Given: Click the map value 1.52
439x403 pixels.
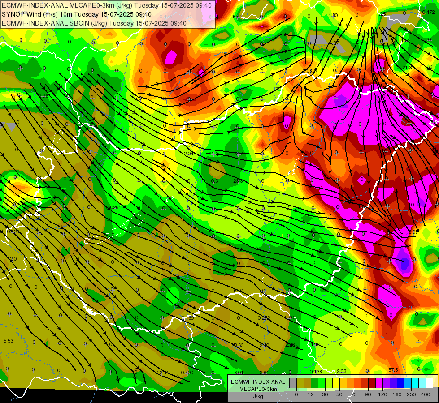Looking at the screenshot, I should (x=406, y=41).
